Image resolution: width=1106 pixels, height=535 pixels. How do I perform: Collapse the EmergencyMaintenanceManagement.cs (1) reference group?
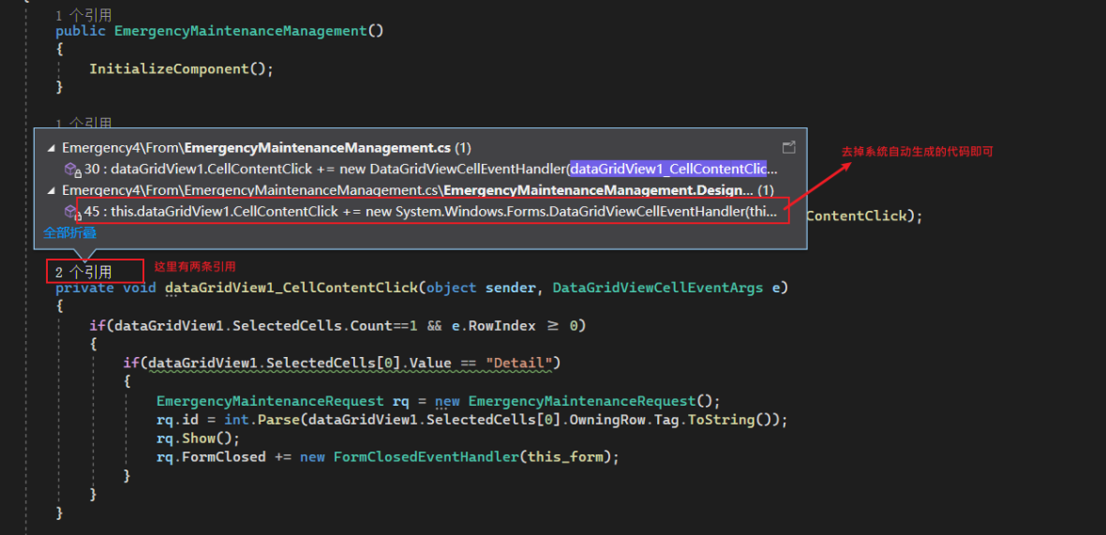coord(51,149)
